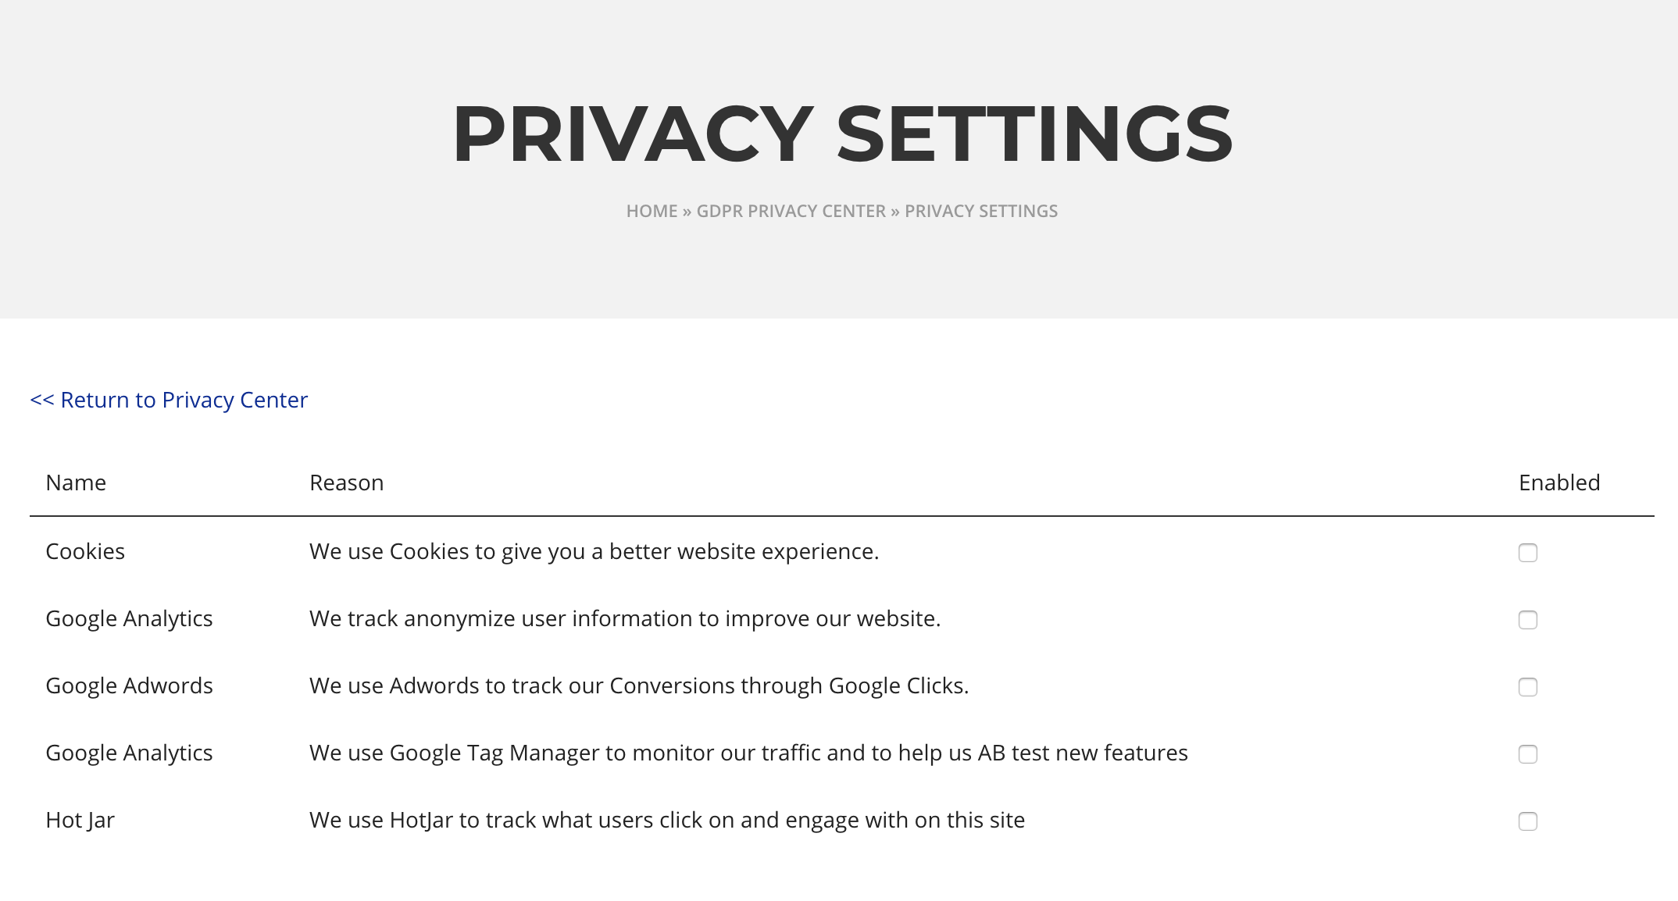The width and height of the screenshot is (1678, 901).
Task: Open GDPR Privacy Center breadcrumb link
Action: 791,212
